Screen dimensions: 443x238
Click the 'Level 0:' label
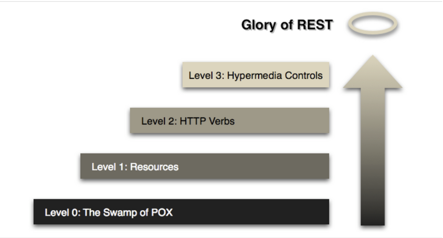[62, 212]
